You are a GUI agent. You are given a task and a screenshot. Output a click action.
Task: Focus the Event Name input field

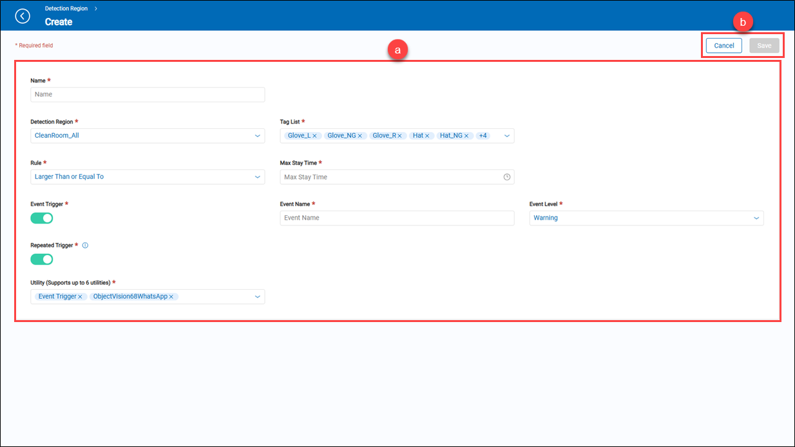(x=397, y=218)
